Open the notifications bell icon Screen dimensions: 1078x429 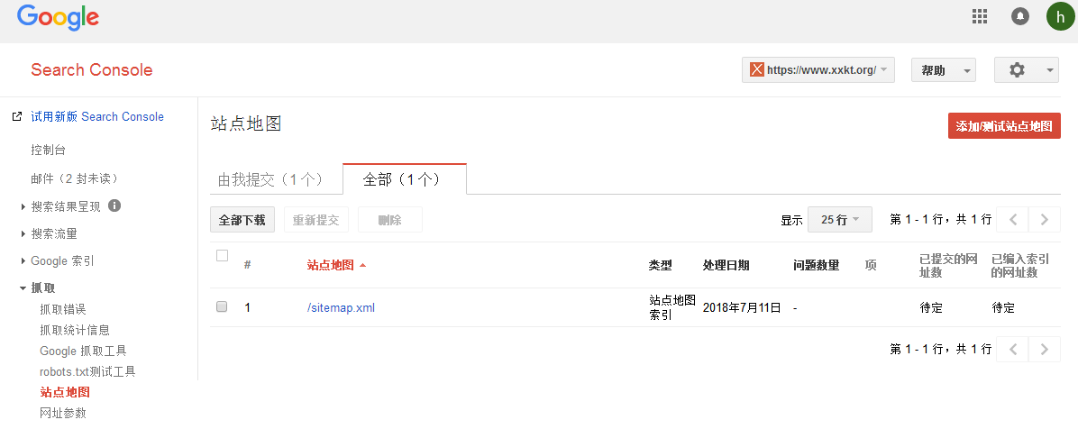(1020, 16)
